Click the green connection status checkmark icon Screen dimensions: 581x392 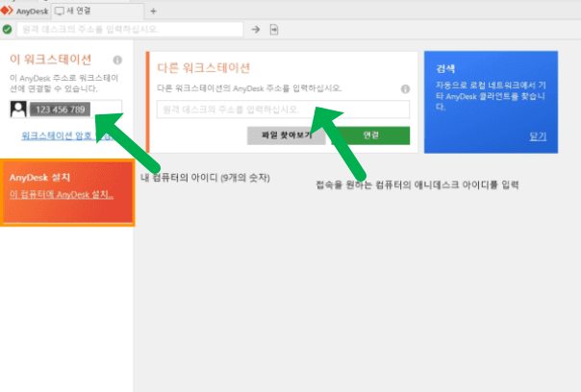click(x=7, y=29)
